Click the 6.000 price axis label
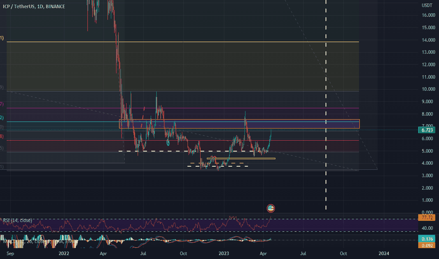This screenshot has height=259, width=439. (428, 138)
